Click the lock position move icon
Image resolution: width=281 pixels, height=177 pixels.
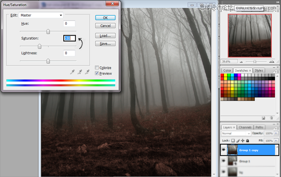(243, 141)
